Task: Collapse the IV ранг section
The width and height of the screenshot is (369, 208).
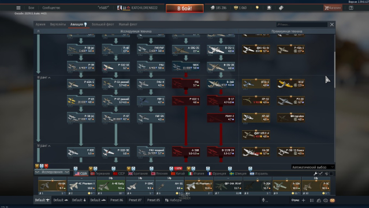Action: (44, 146)
